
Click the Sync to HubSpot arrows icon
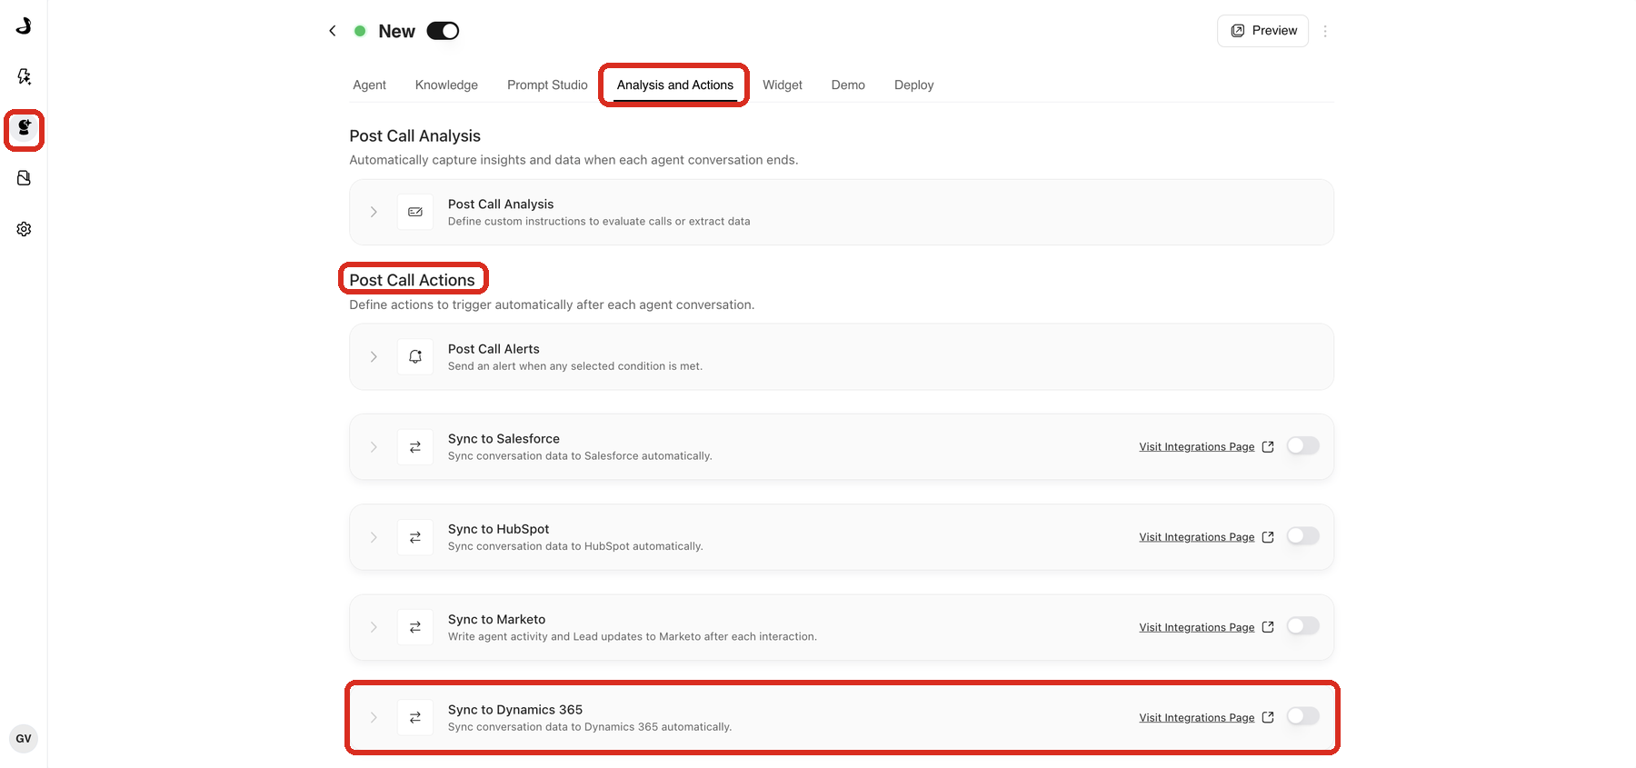coord(415,537)
